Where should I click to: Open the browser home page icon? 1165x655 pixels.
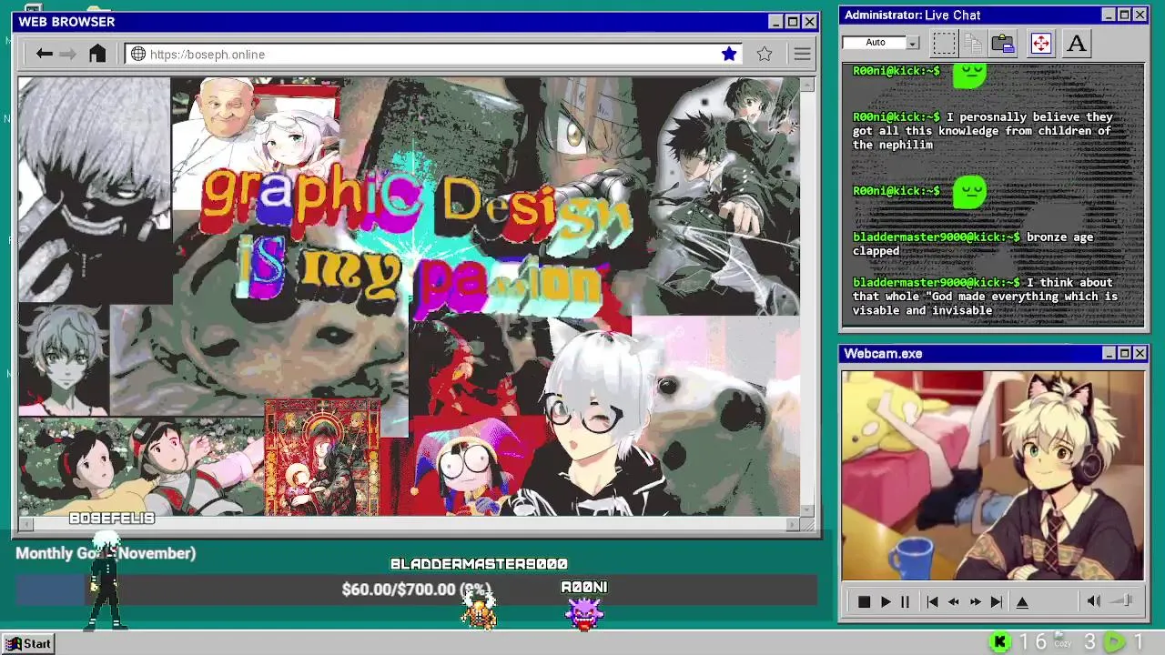97,54
